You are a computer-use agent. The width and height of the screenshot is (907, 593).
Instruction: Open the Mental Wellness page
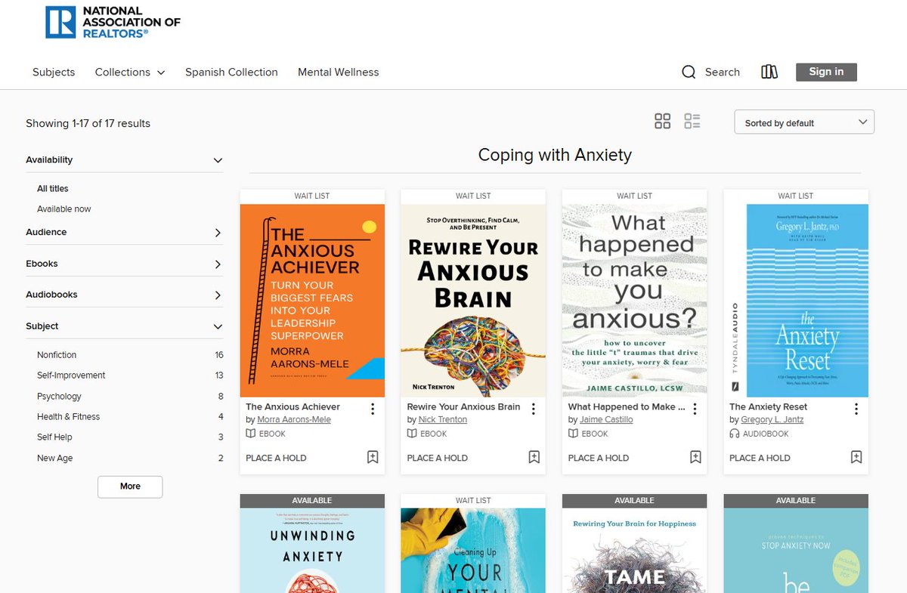pyautogui.click(x=339, y=73)
